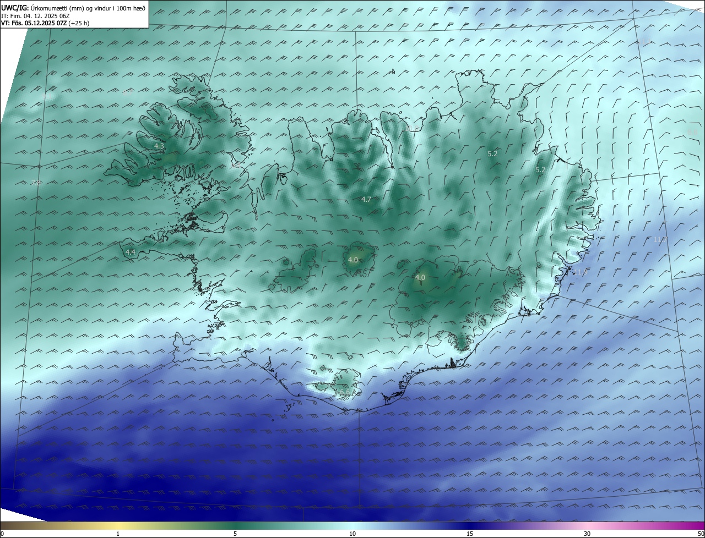Image resolution: width=705 pixels, height=538 pixels.
Task: Click the '50' tick on the color scale
Action: click(701, 534)
